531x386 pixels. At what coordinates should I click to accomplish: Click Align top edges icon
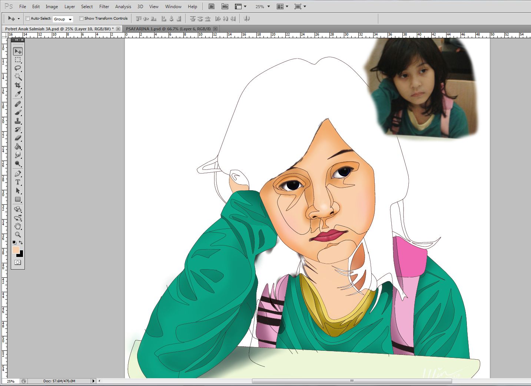(x=139, y=19)
